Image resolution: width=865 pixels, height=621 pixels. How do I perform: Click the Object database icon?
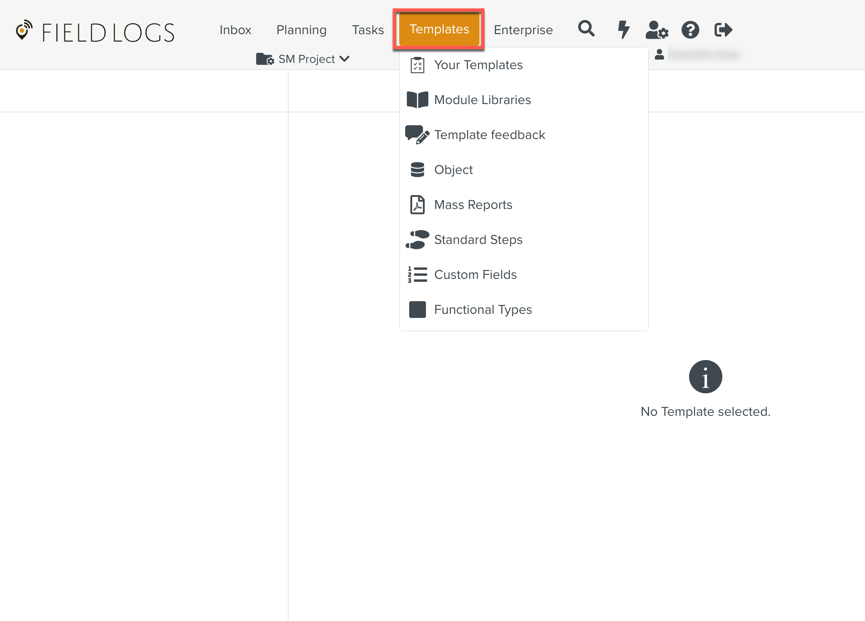tap(417, 170)
